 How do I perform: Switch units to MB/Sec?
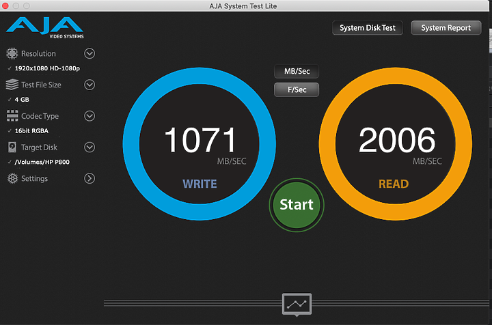297,71
